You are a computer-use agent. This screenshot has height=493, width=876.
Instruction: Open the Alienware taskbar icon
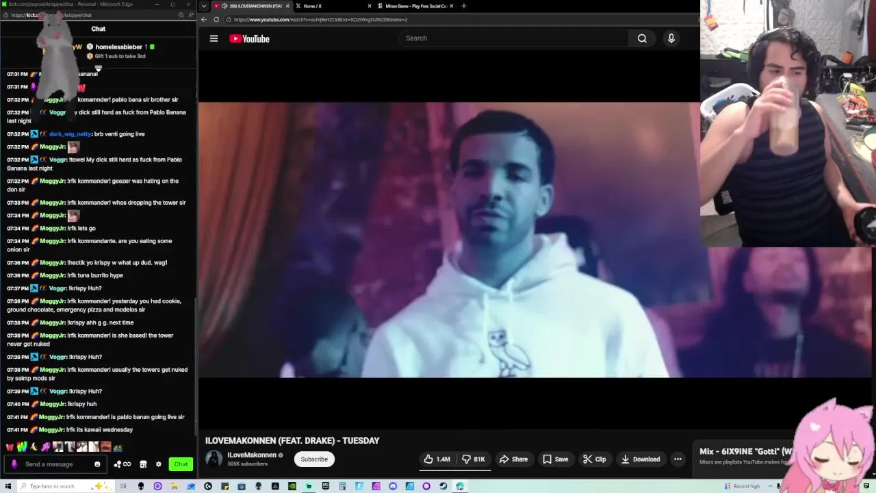coord(141,486)
